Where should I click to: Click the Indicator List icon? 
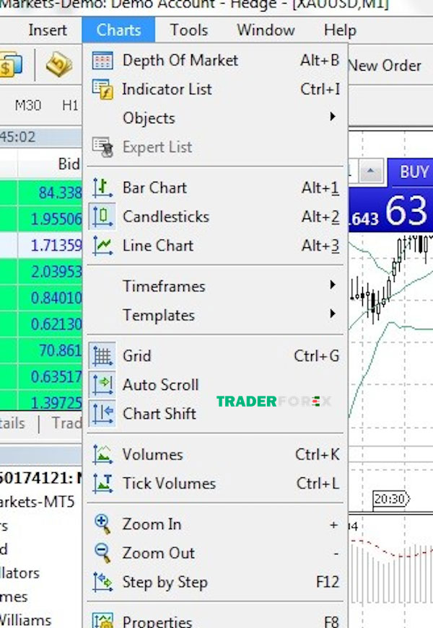(102, 89)
